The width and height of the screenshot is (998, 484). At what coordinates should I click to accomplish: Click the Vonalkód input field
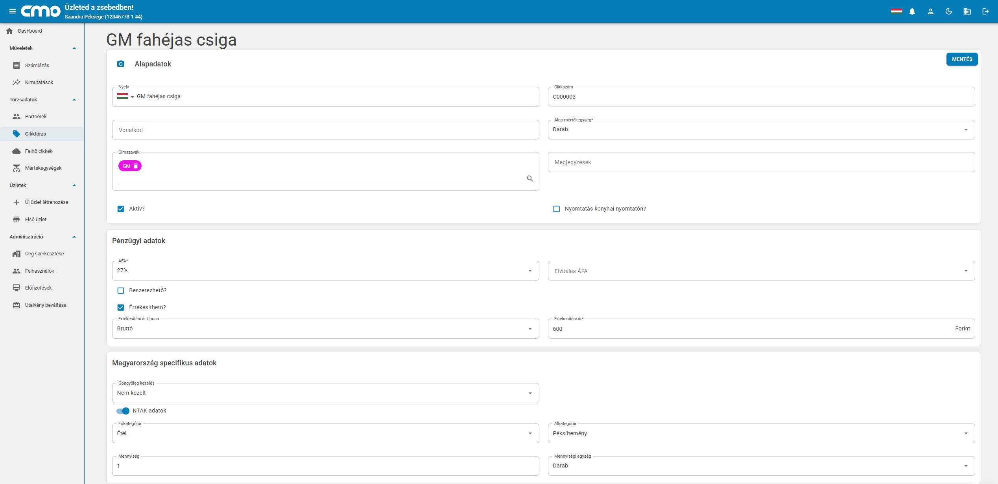point(325,130)
